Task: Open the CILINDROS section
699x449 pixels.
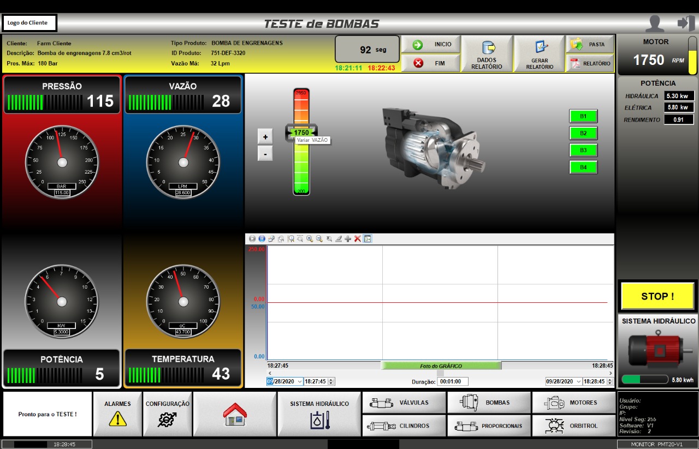Action: point(404,426)
